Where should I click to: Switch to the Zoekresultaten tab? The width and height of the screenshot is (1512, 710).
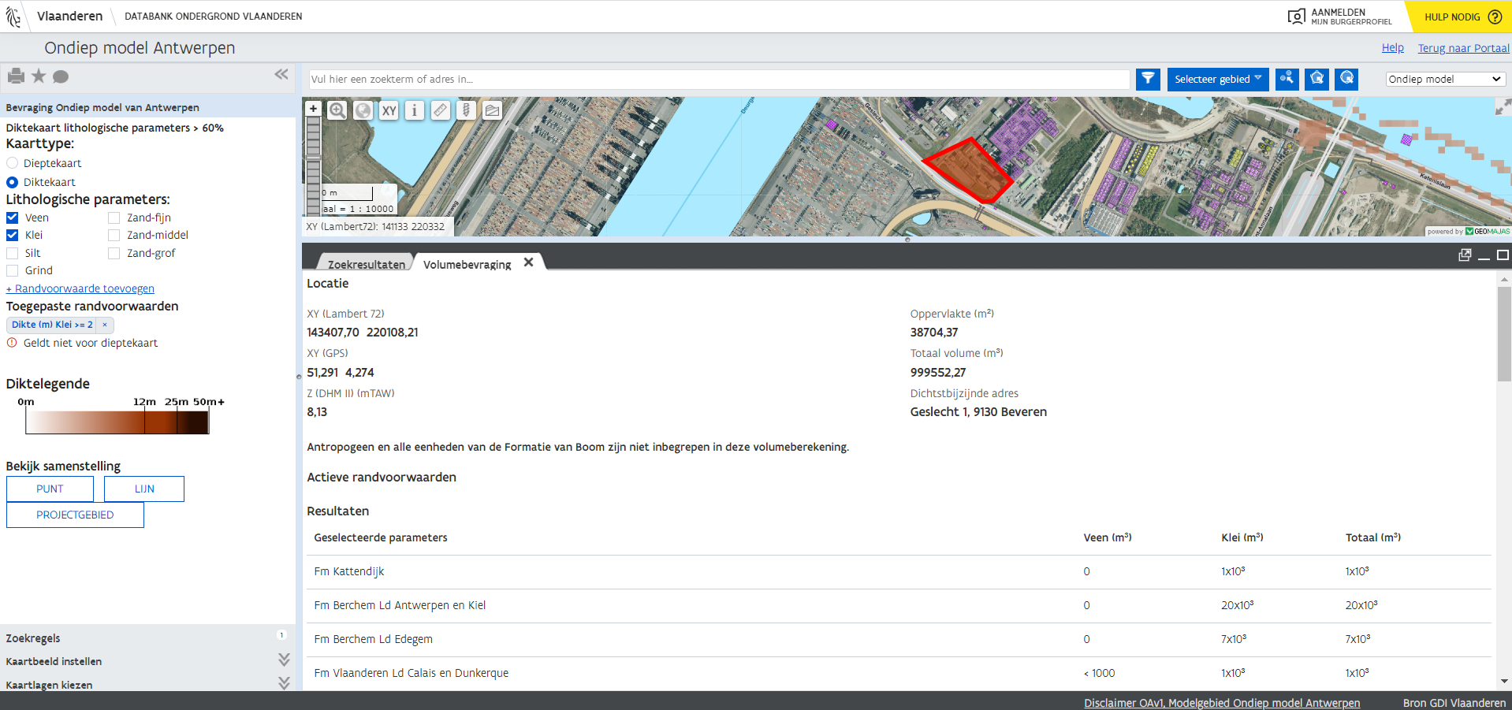tap(367, 264)
